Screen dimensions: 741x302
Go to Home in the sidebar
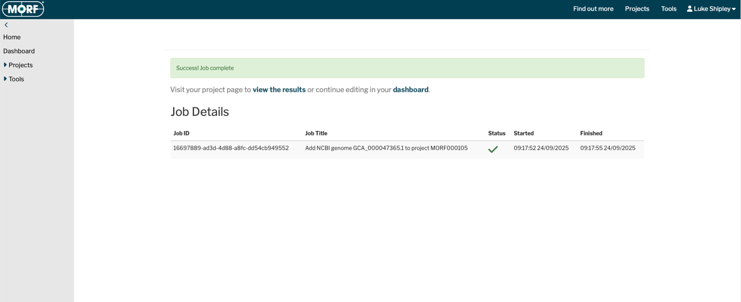12,37
